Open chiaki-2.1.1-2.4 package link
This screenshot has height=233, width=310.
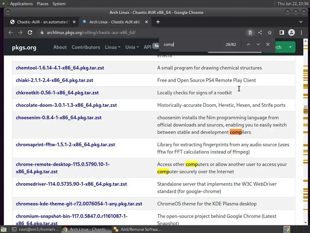tap(54, 80)
